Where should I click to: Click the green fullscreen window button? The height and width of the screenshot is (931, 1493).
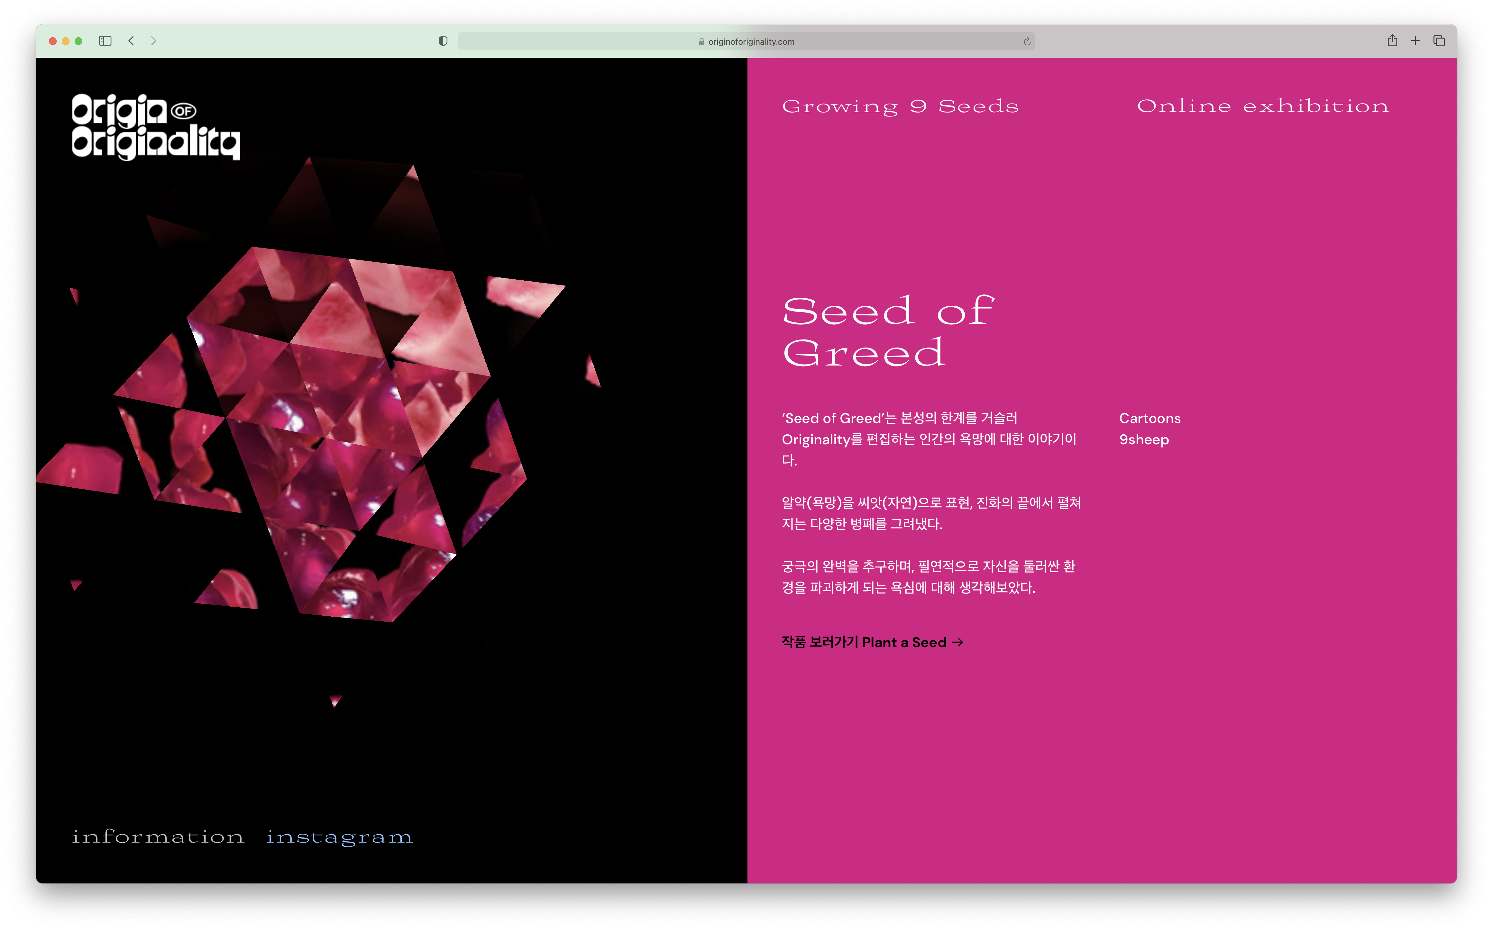coord(79,41)
